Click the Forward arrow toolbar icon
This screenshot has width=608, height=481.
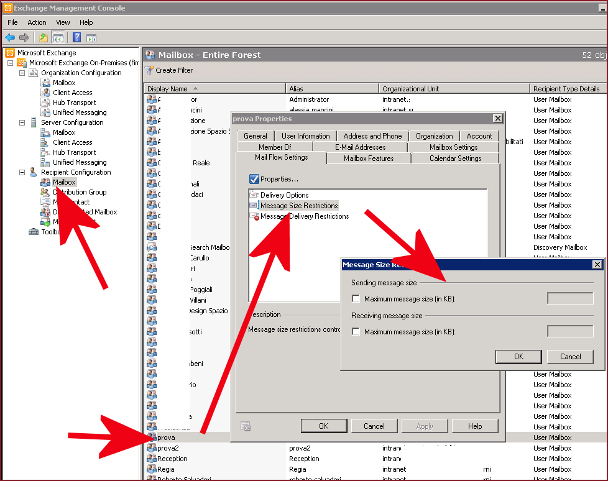(24, 37)
